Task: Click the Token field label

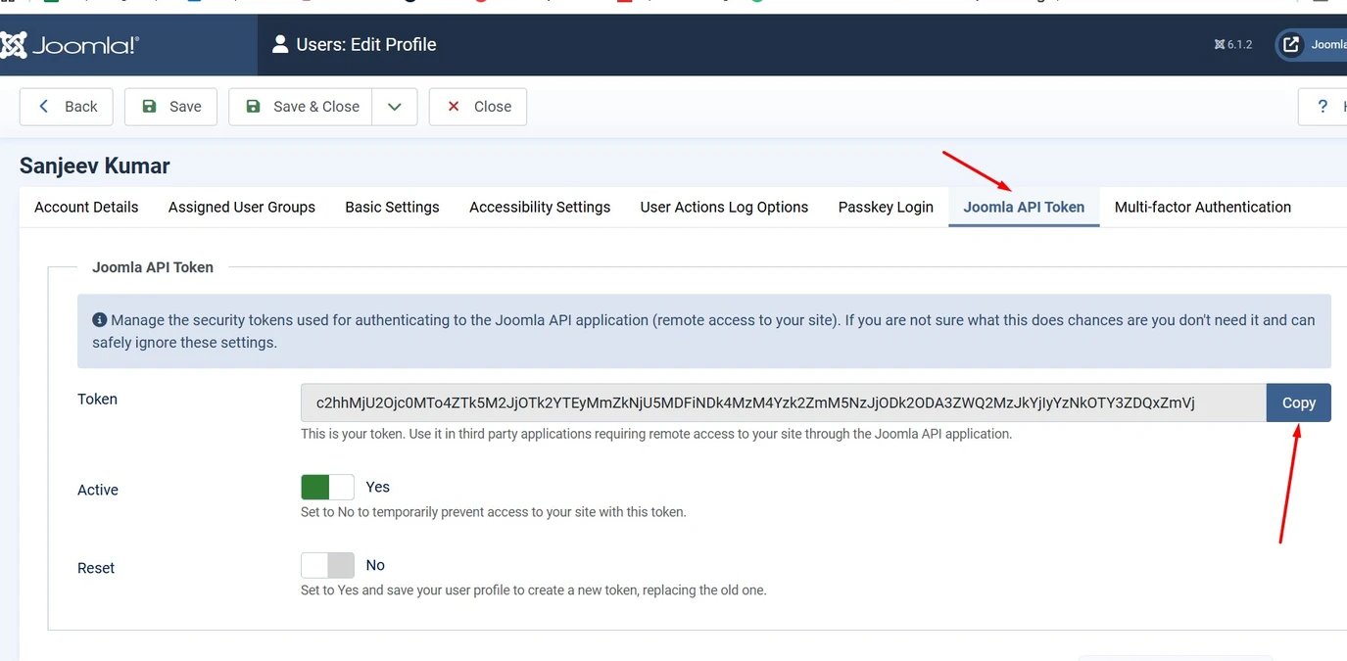Action: [x=97, y=400]
